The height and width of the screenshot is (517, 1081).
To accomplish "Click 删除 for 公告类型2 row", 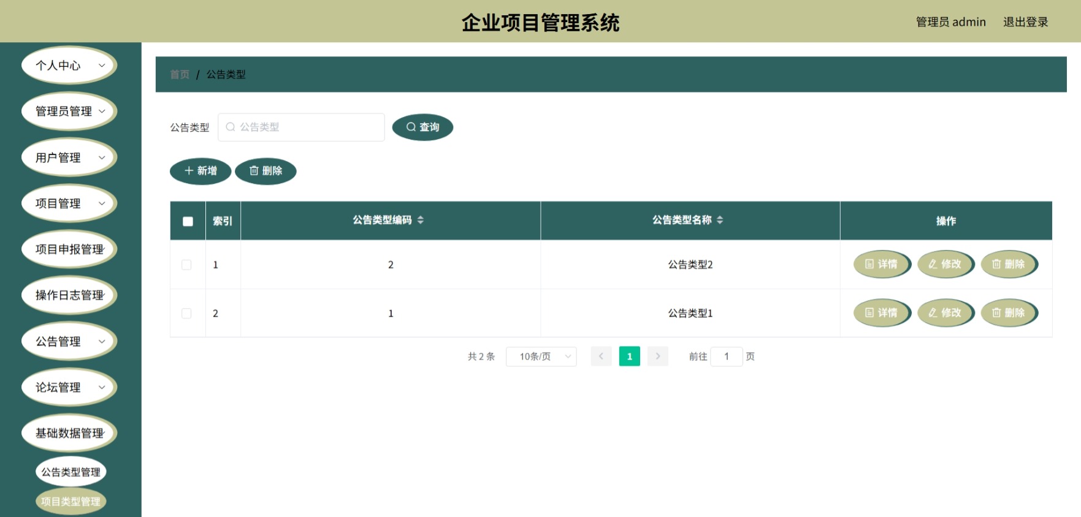I will [1009, 264].
